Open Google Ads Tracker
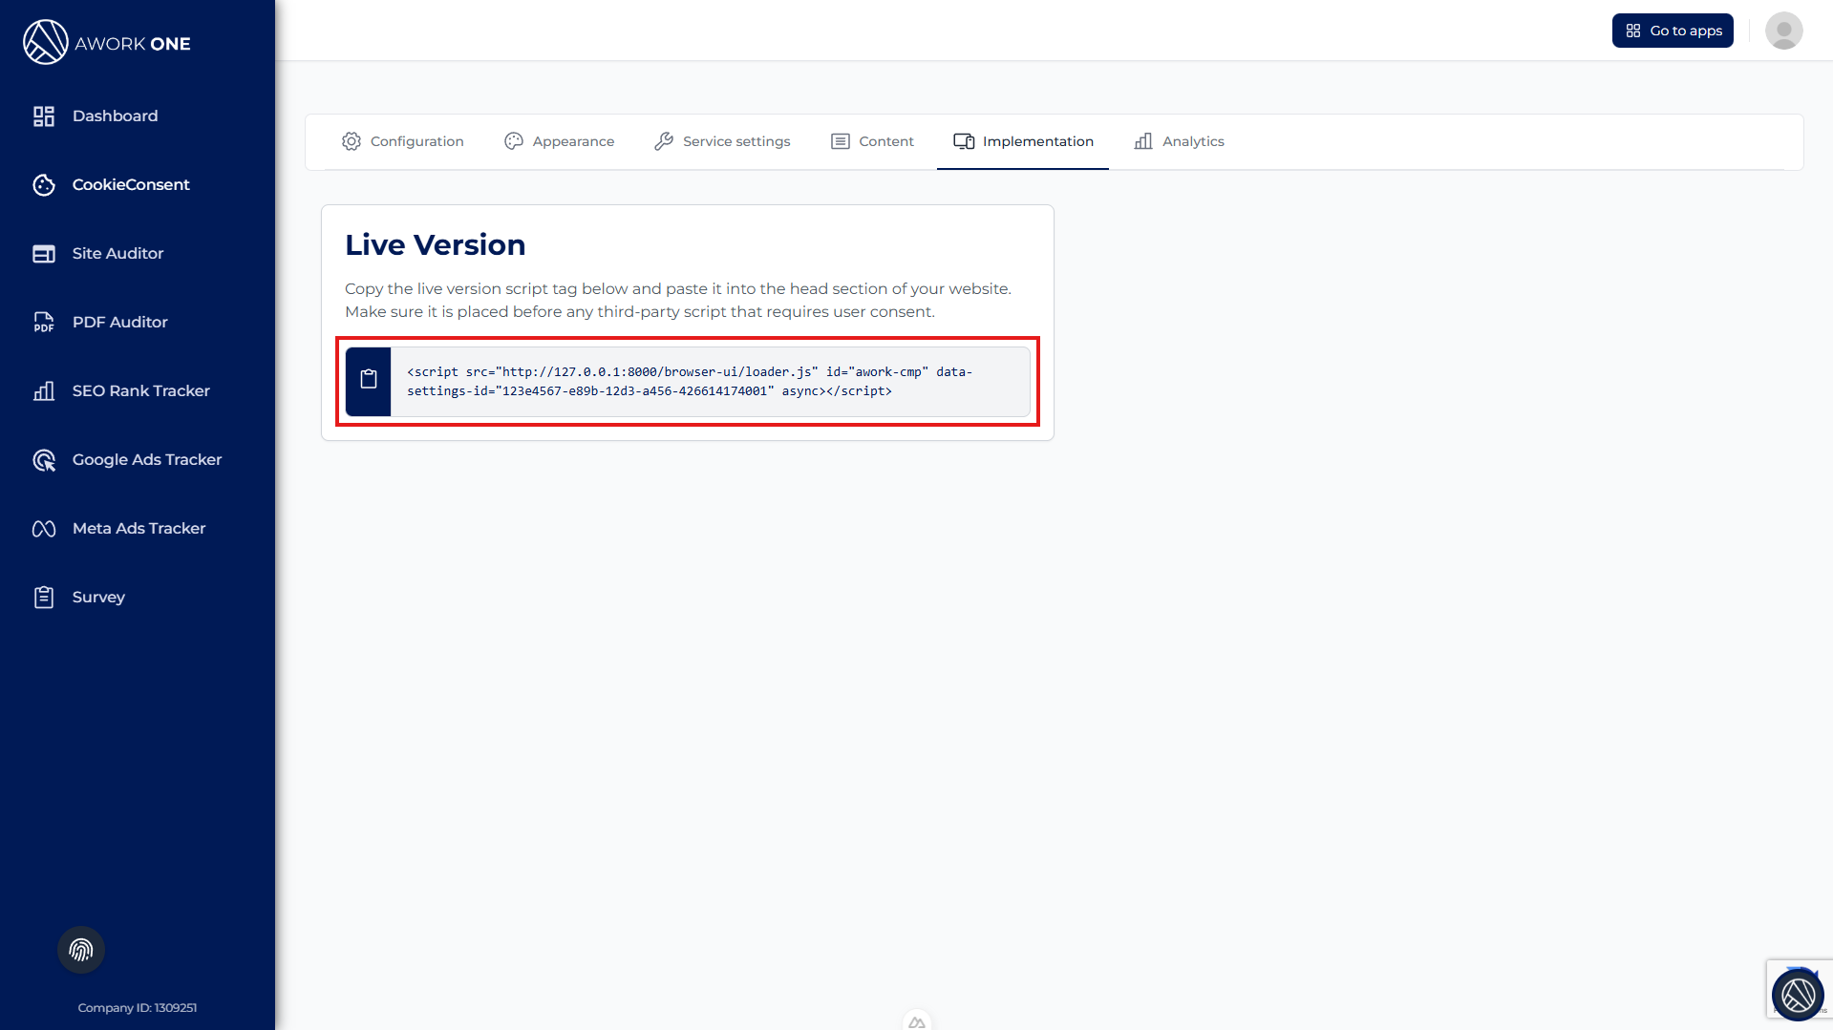The image size is (1833, 1030). click(x=146, y=459)
